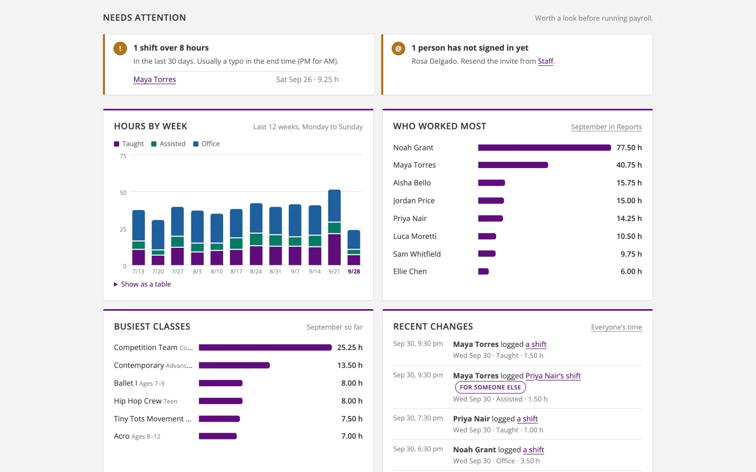
Task: Click the Assisted legend swatch
Action: (x=154, y=144)
